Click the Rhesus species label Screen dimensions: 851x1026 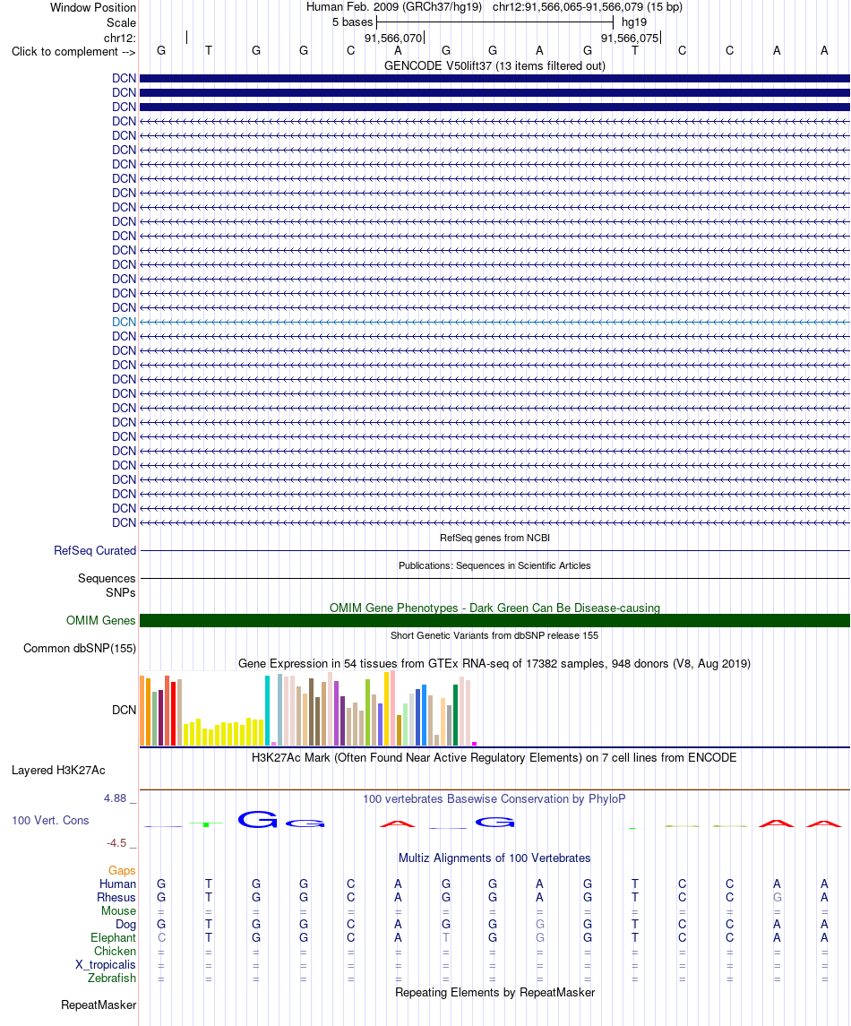(x=116, y=898)
